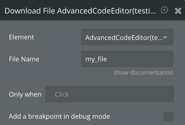The image size is (185, 125).
Task: Enable the debug mode breakpoint checkbox
Action: click(x=168, y=116)
